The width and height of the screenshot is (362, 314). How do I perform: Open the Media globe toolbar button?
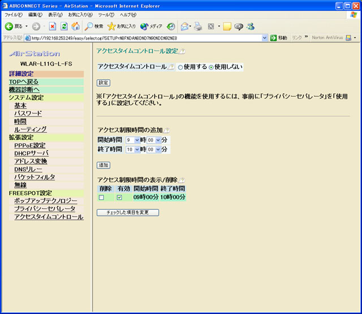pos(151,27)
